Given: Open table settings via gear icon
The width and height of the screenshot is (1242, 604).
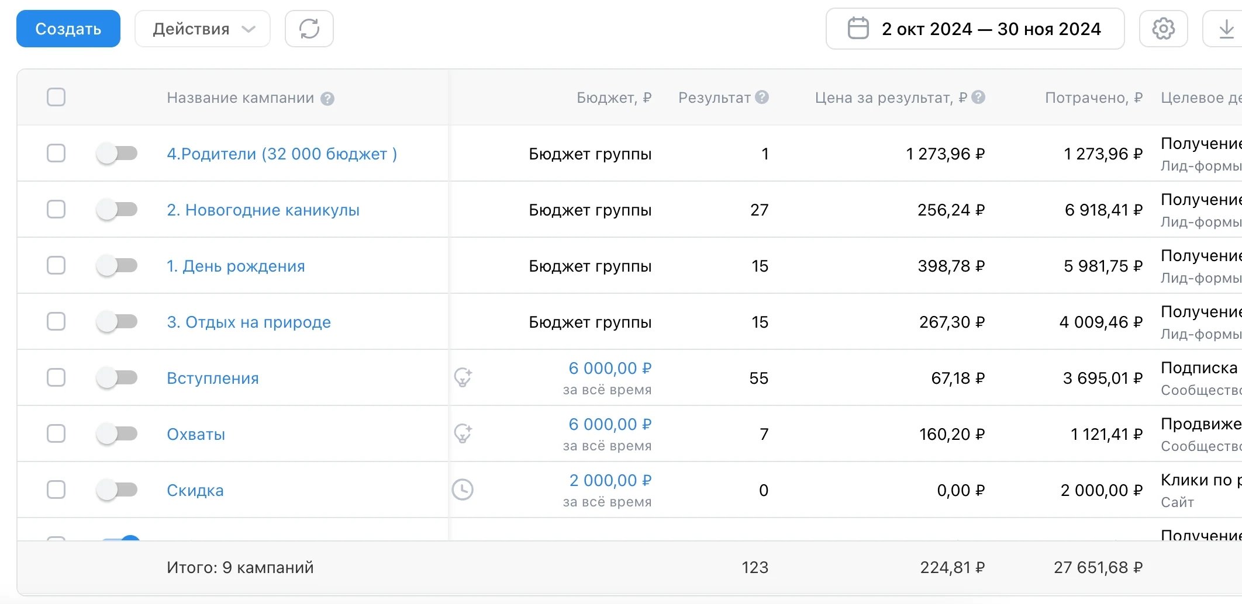Looking at the screenshot, I should point(1163,29).
